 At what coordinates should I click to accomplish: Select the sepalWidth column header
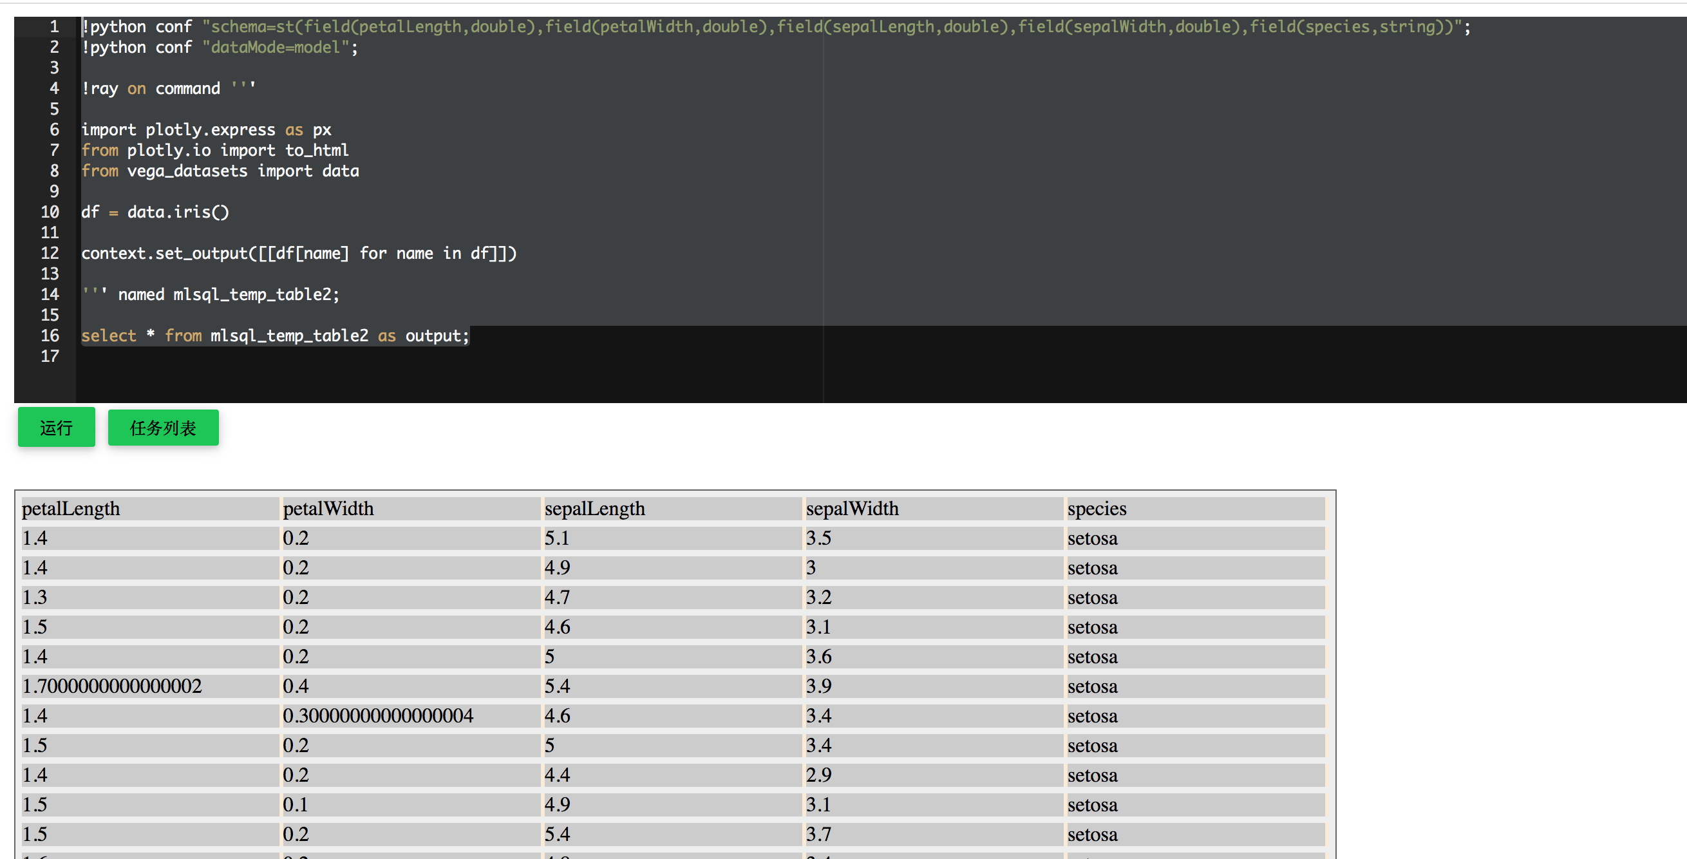click(x=852, y=509)
